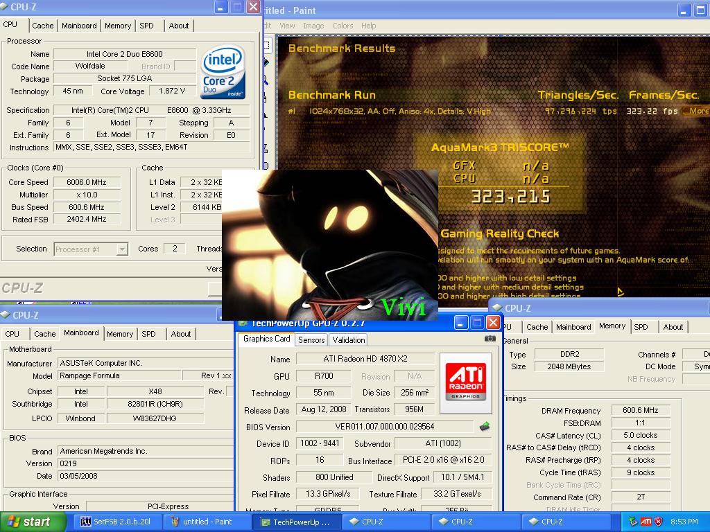The width and height of the screenshot is (710, 532).
Task: Open Memory tab in CPU-Z processor window
Action: point(118,26)
